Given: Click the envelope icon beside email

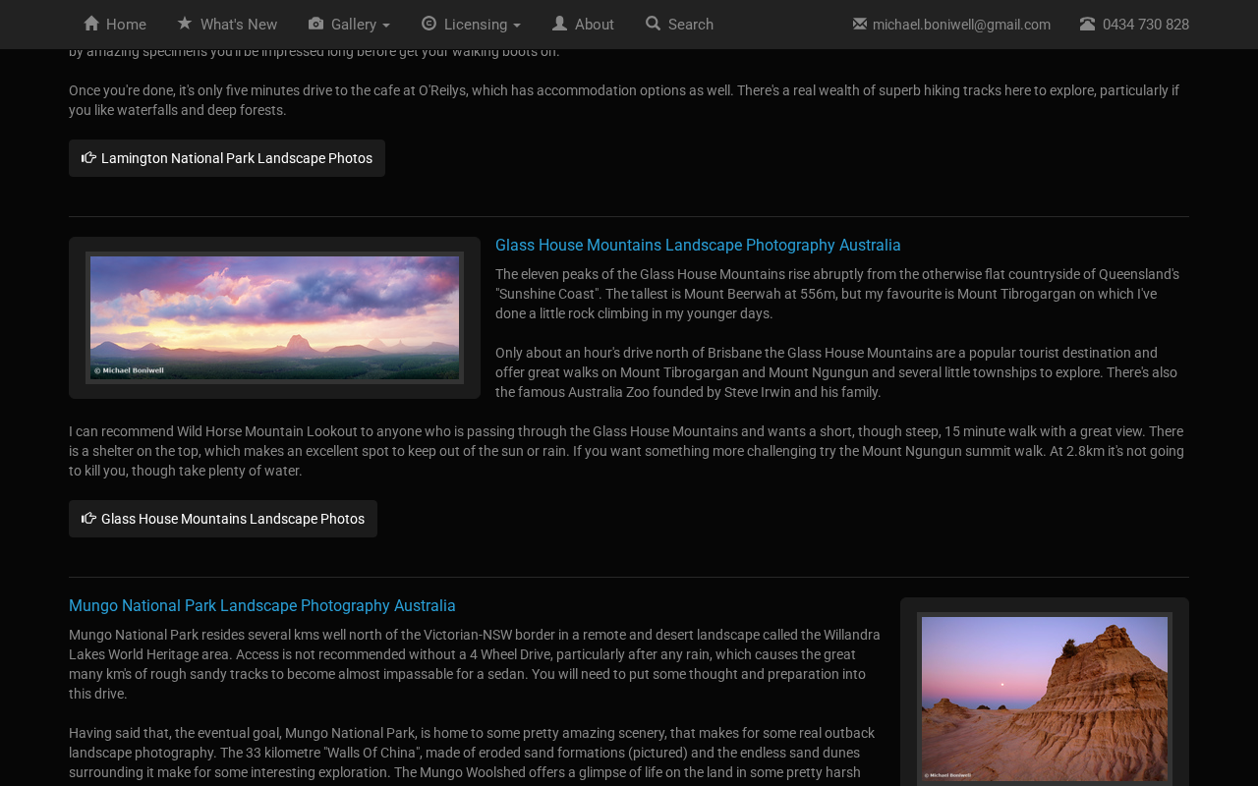Looking at the screenshot, I should 860,24.
